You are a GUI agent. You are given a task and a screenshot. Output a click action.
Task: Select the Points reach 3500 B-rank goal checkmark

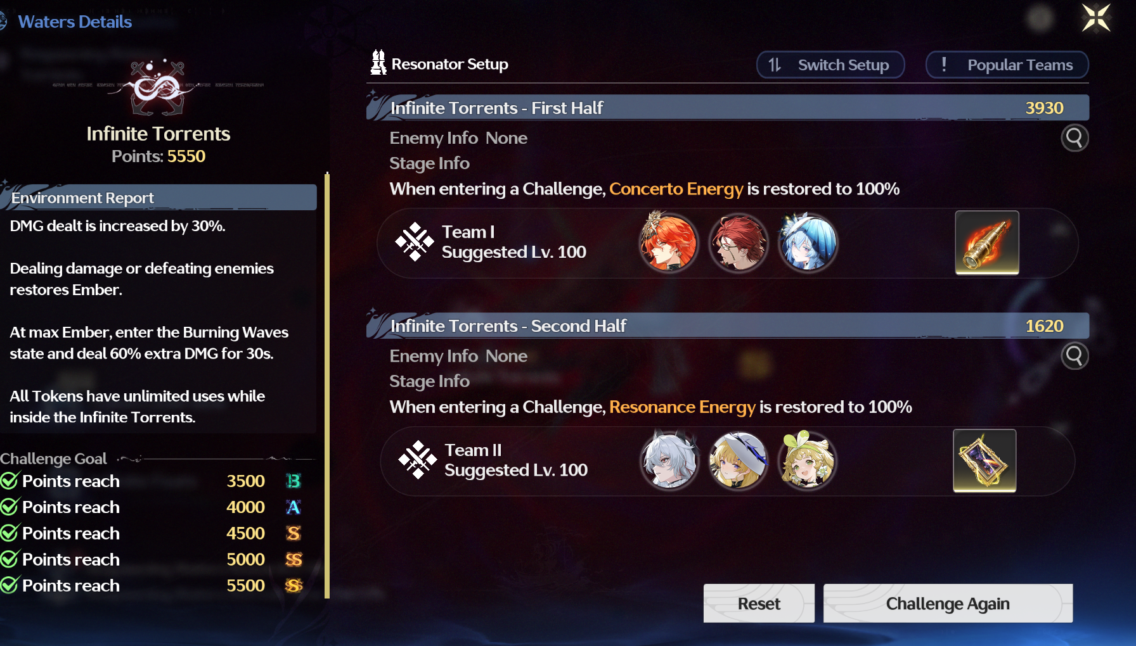tap(9, 481)
